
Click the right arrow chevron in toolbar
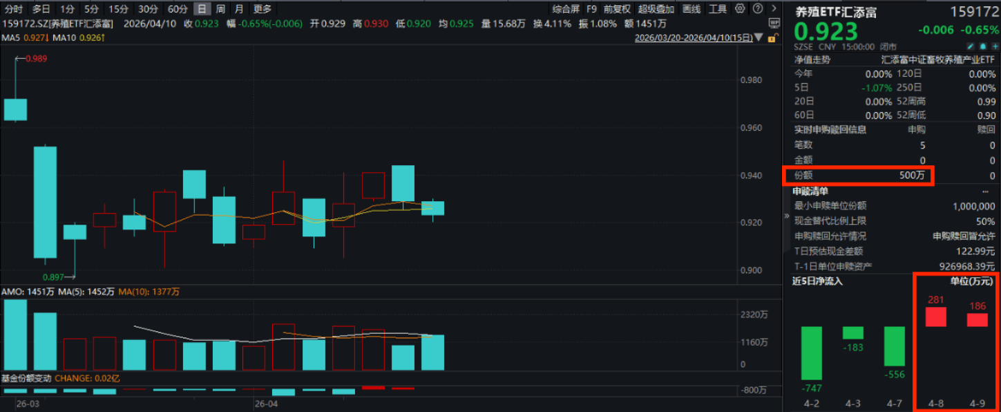(774, 8)
